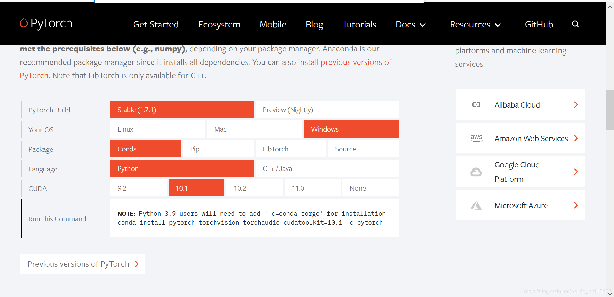The image size is (614, 297).
Task: Follow 'install previous versions of PyTorch' link
Action: pos(345,62)
